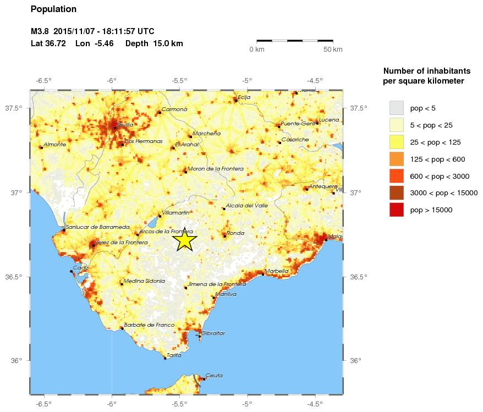Screen dimensions: 483x412
Task: Click the Arcos de la Frontera label
Action: tap(166, 231)
